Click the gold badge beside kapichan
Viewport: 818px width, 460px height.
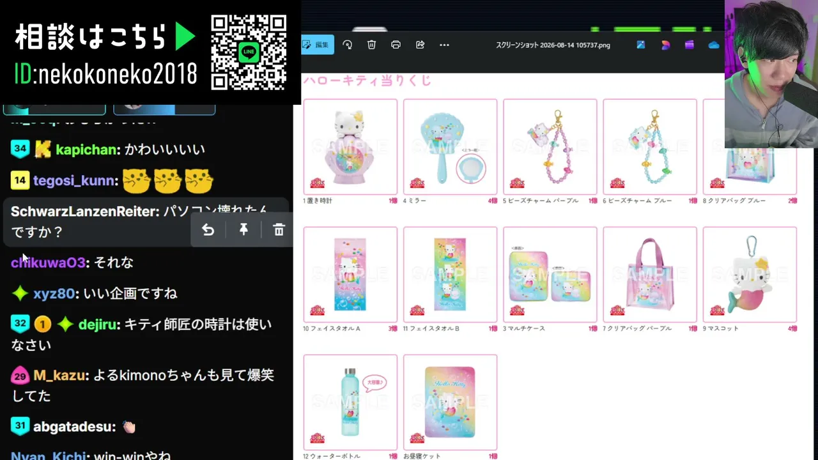click(x=42, y=149)
